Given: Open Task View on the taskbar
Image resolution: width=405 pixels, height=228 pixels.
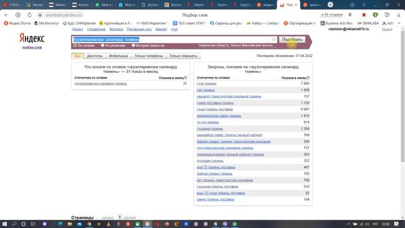Looking at the screenshot, I should pyautogui.click(x=33, y=224).
